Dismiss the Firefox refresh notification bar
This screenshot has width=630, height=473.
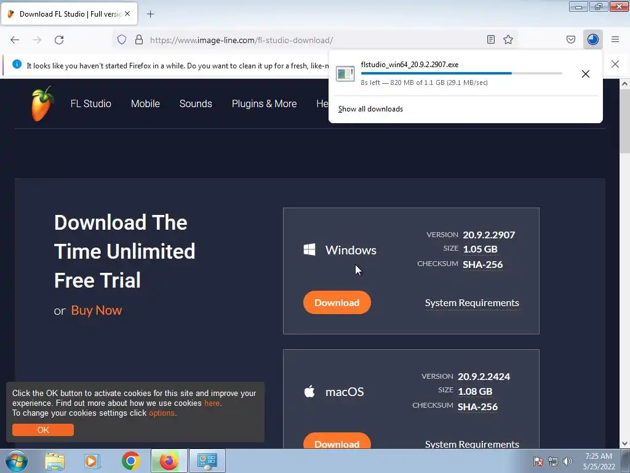point(615,64)
